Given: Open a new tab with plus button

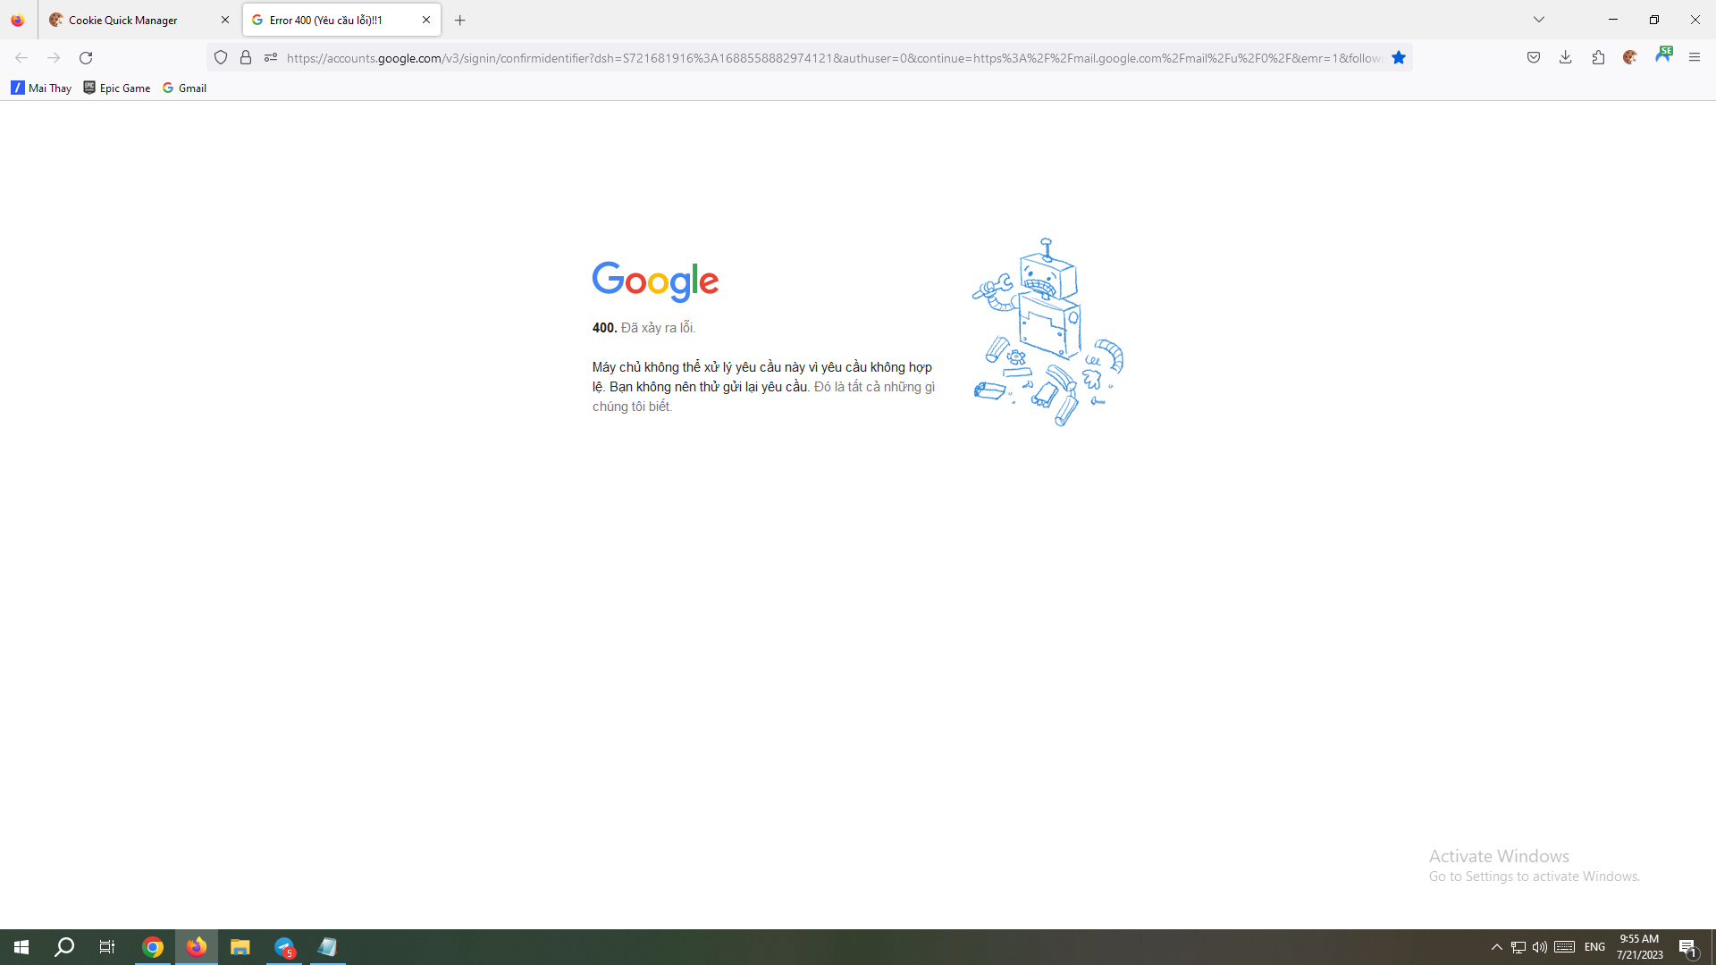Looking at the screenshot, I should click(x=460, y=20).
